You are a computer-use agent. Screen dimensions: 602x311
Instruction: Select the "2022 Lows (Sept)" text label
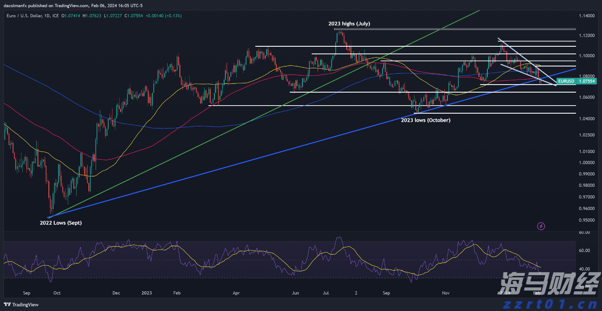(x=61, y=223)
